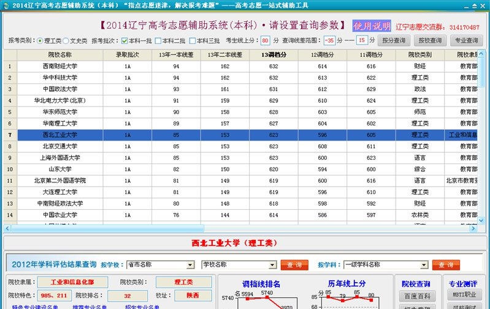Image resolution: width=490 pixels, height=309 pixels.
Task: Check the 本科二批 checkbox
Action: coord(158,41)
